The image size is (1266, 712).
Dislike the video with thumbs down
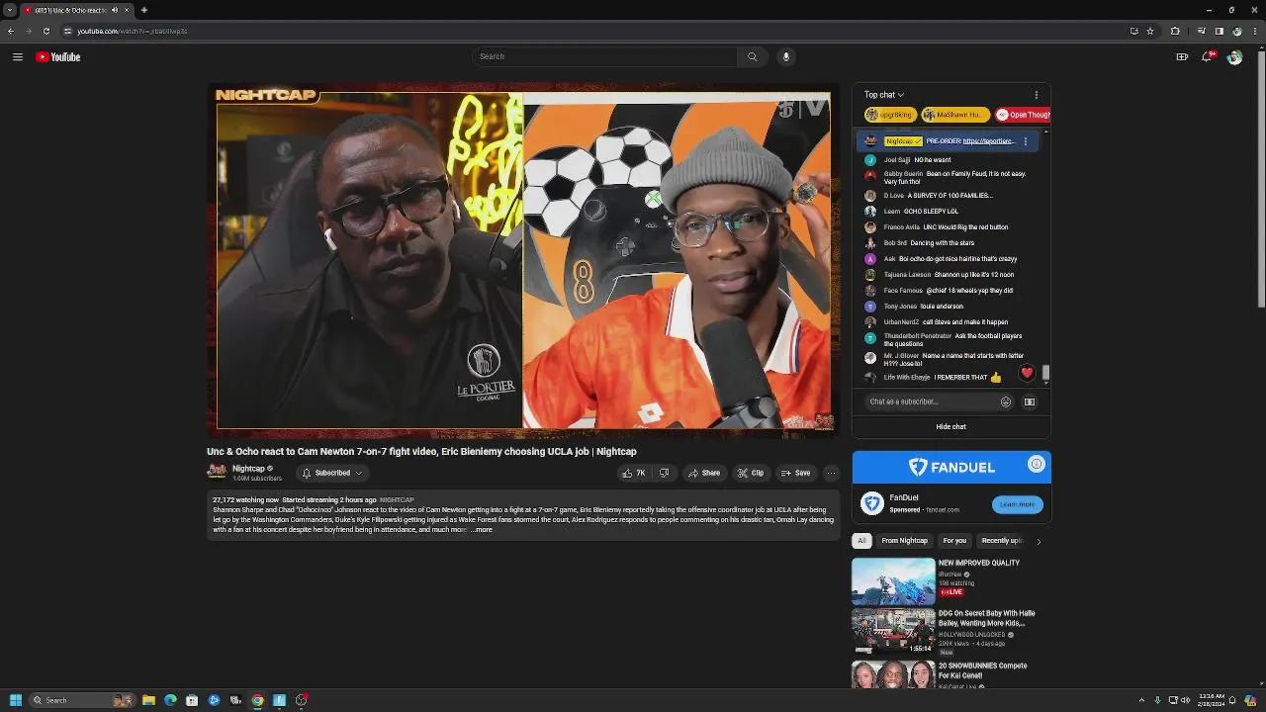[x=665, y=473]
